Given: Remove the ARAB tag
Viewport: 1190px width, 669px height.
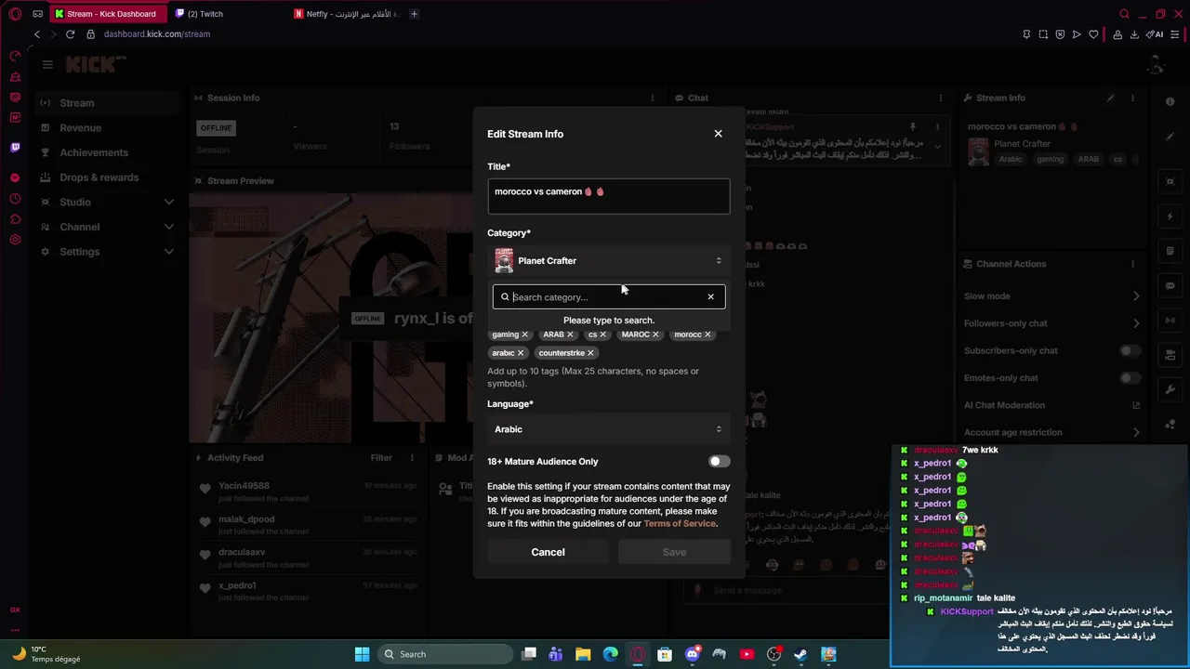Looking at the screenshot, I should pos(570,334).
